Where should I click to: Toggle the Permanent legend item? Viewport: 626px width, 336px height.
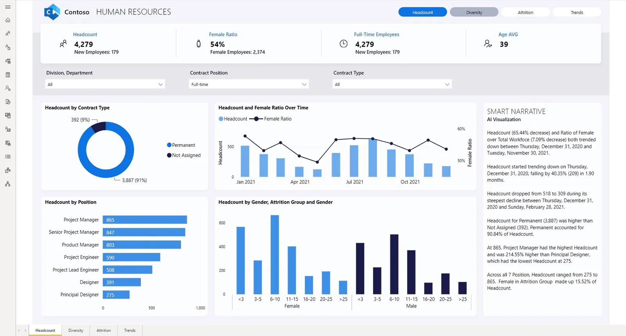click(181, 145)
